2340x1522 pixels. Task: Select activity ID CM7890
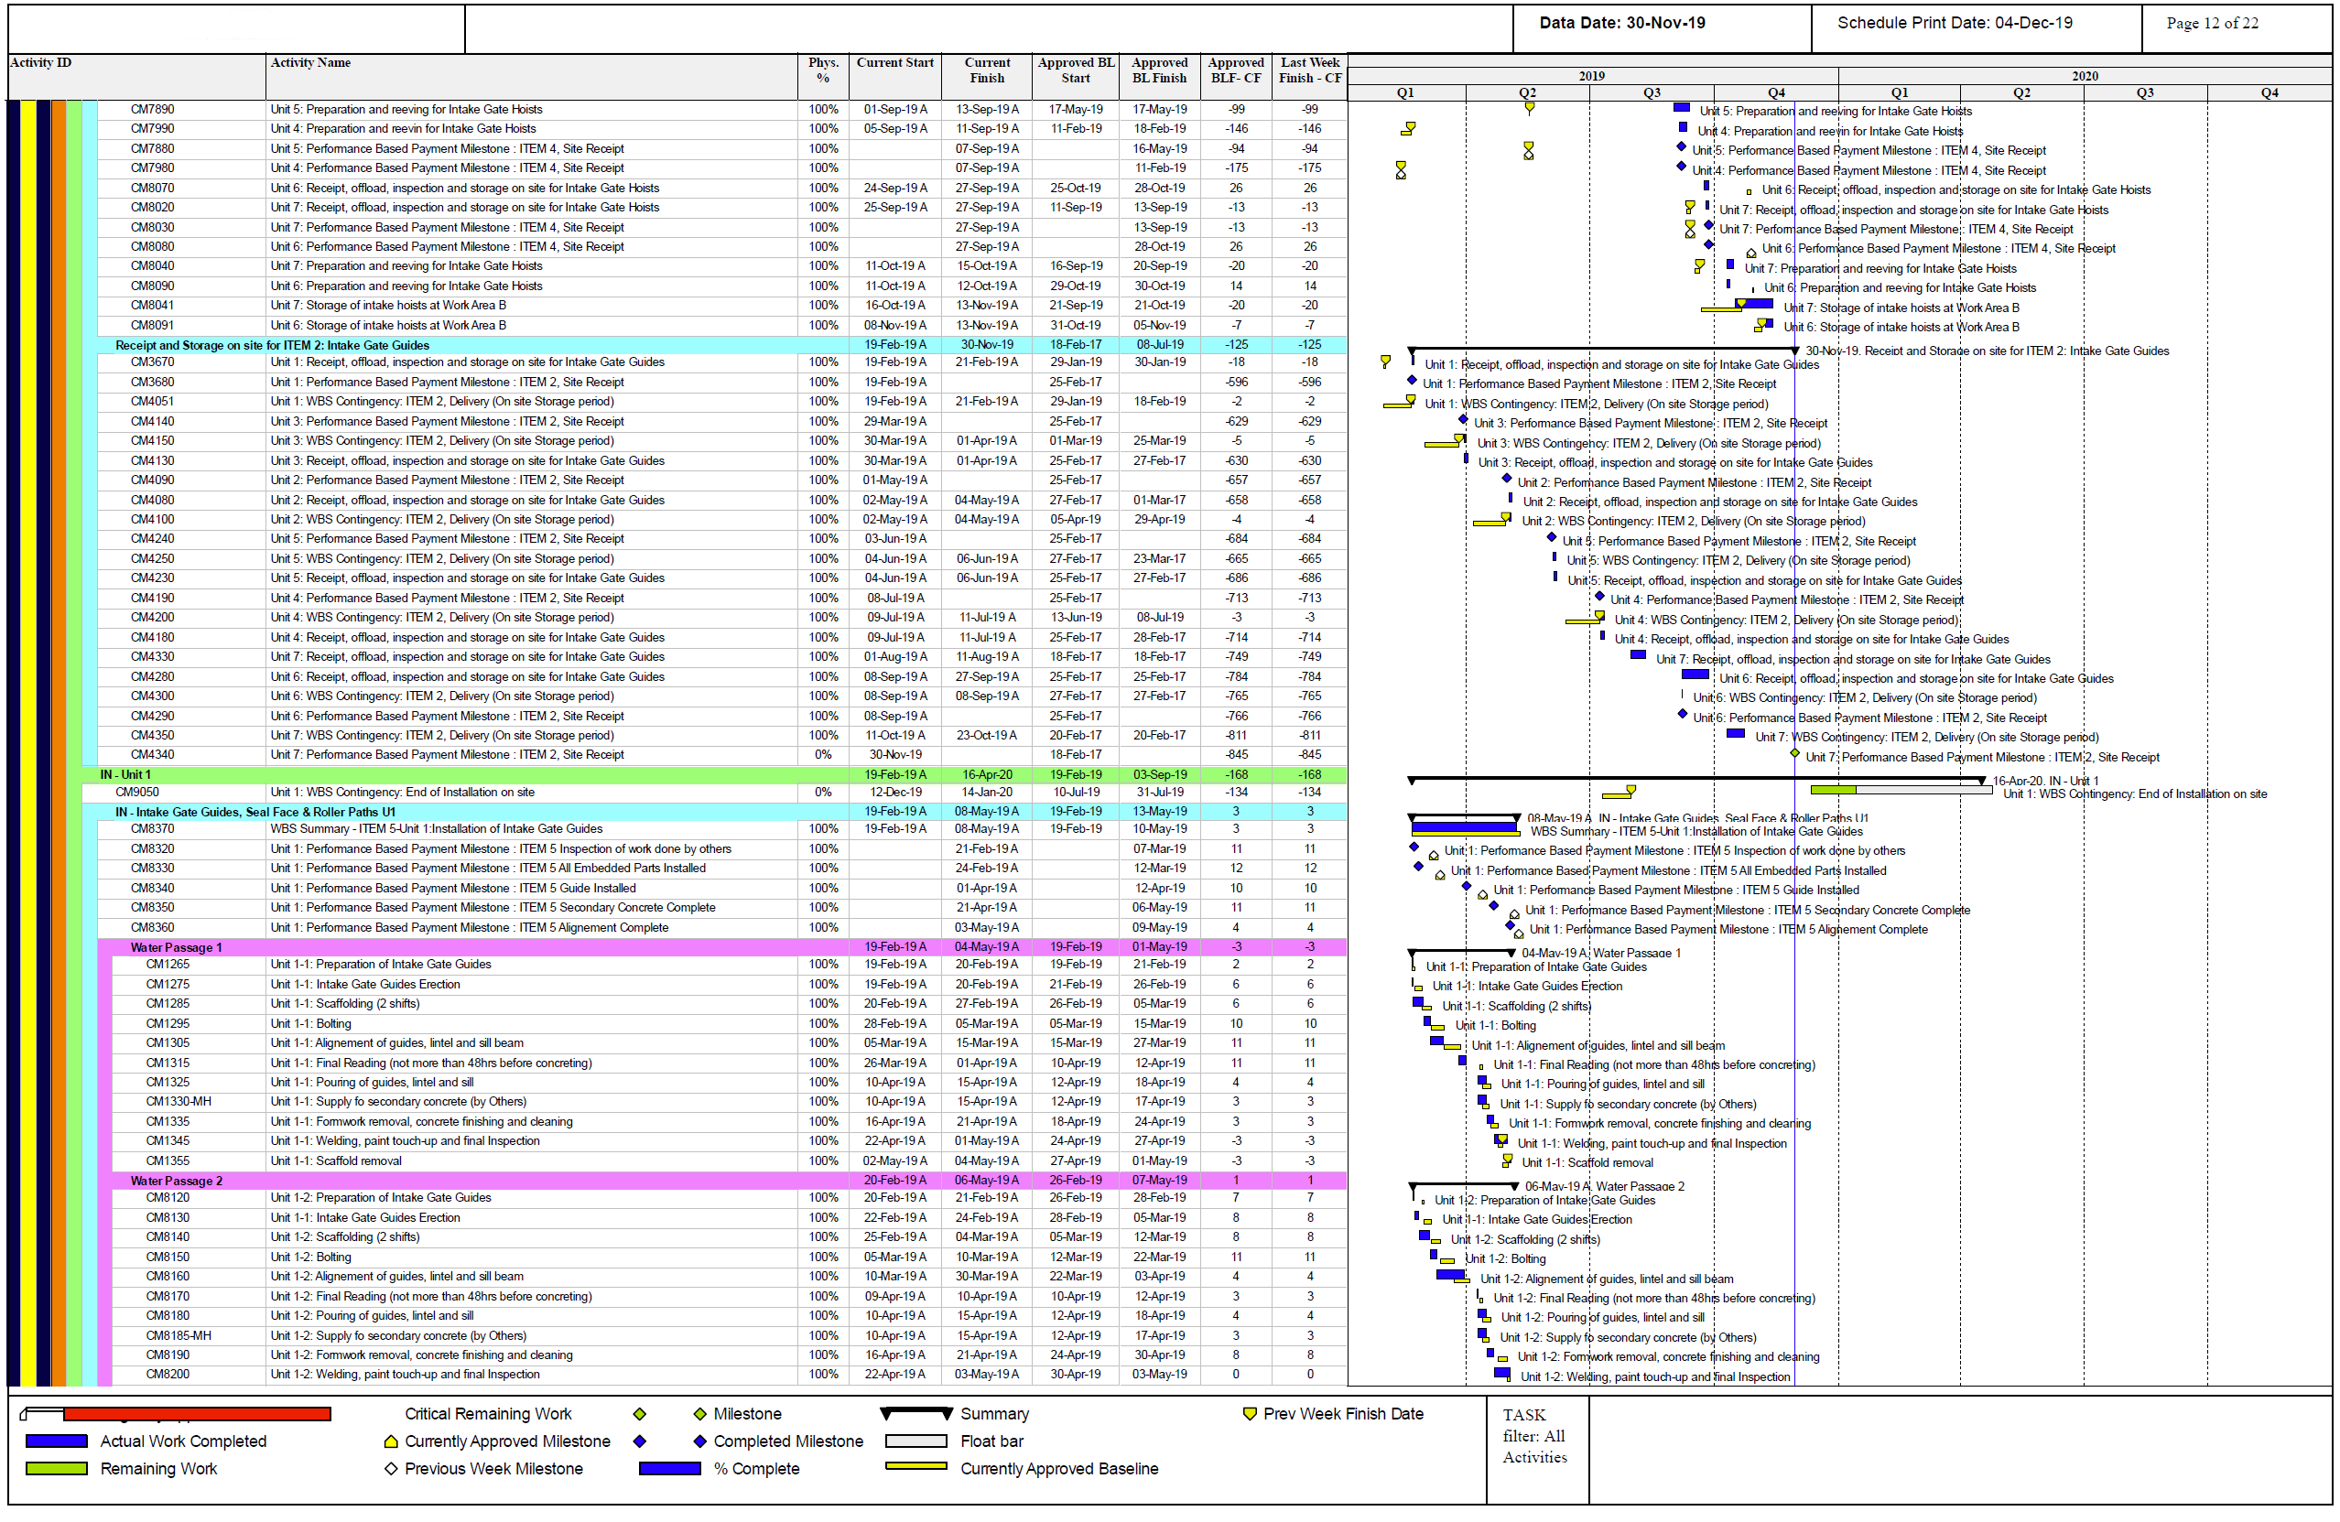point(152,109)
